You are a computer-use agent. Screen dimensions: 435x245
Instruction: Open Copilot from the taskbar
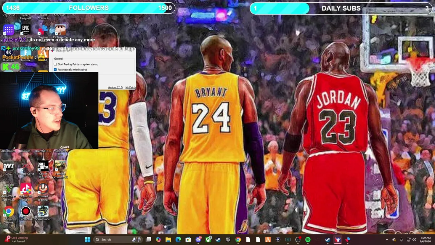pyautogui.click(x=158, y=240)
